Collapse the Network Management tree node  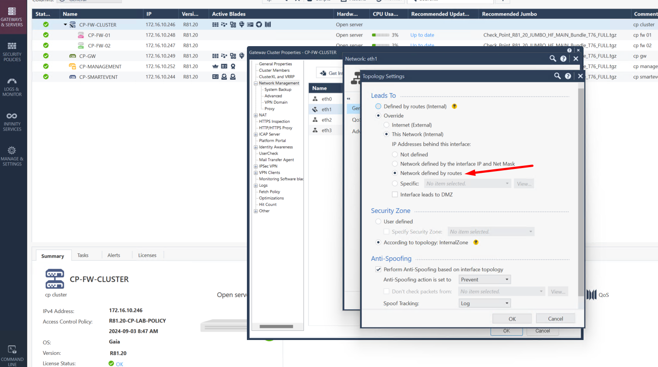256,83
